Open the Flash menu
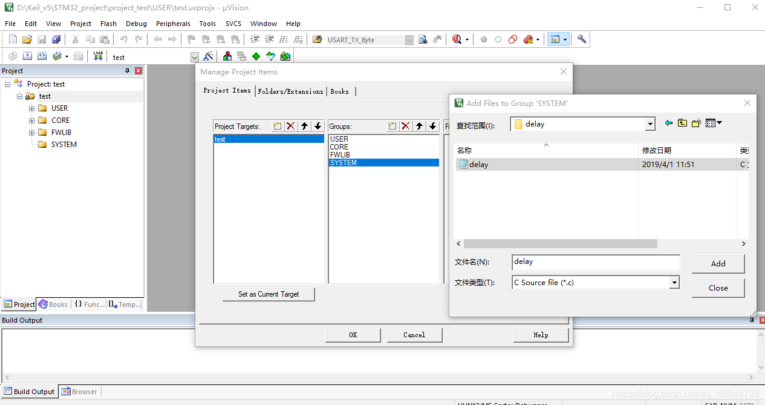Screen dimensions: 765x405 click(x=109, y=24)
